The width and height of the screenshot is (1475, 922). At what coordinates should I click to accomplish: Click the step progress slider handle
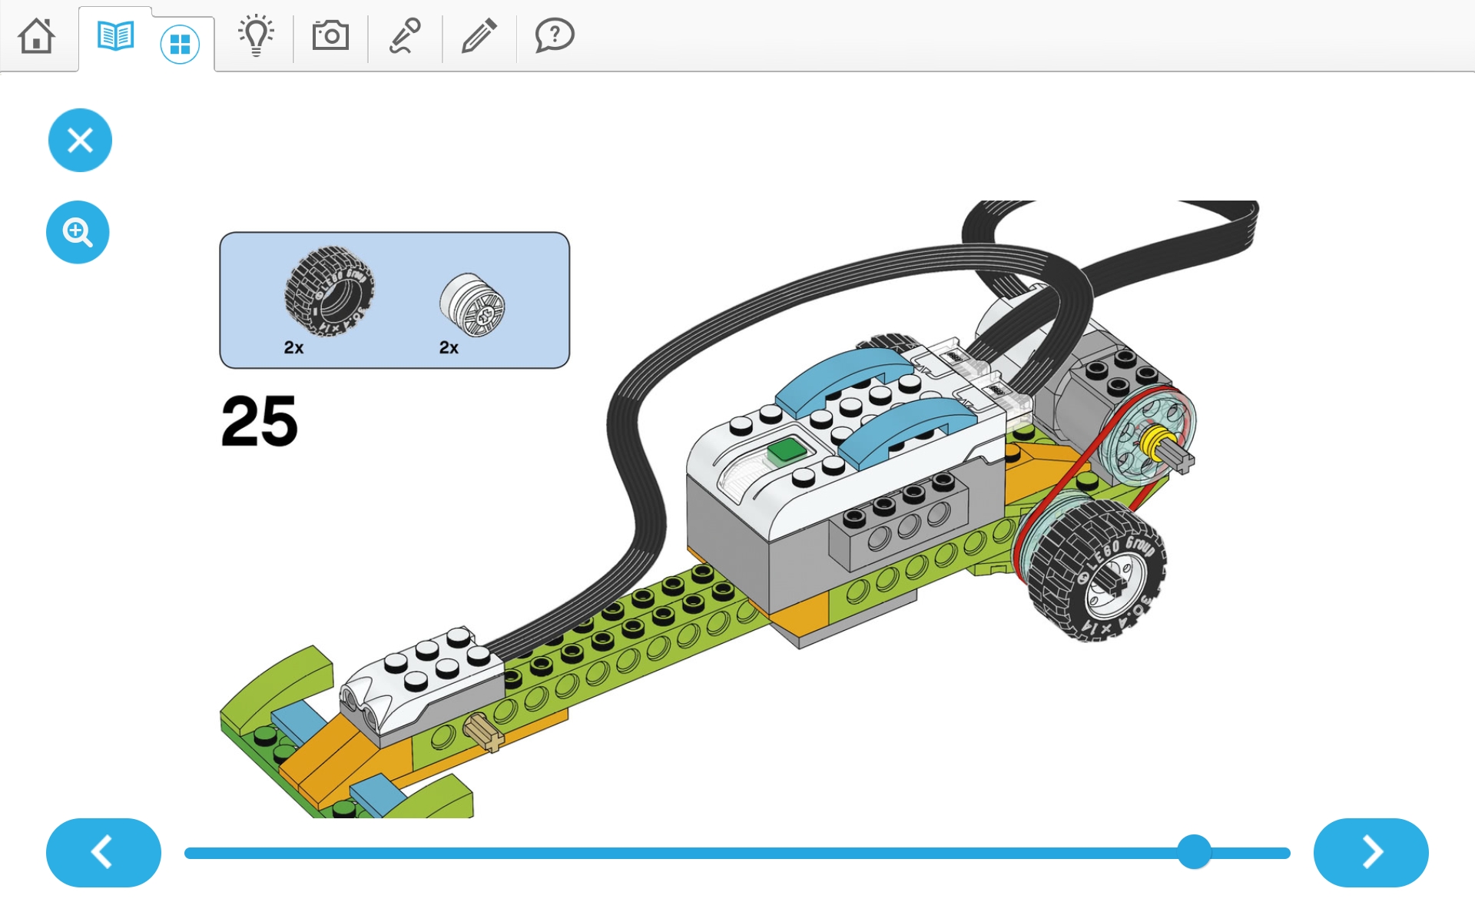pos(1195,852)
